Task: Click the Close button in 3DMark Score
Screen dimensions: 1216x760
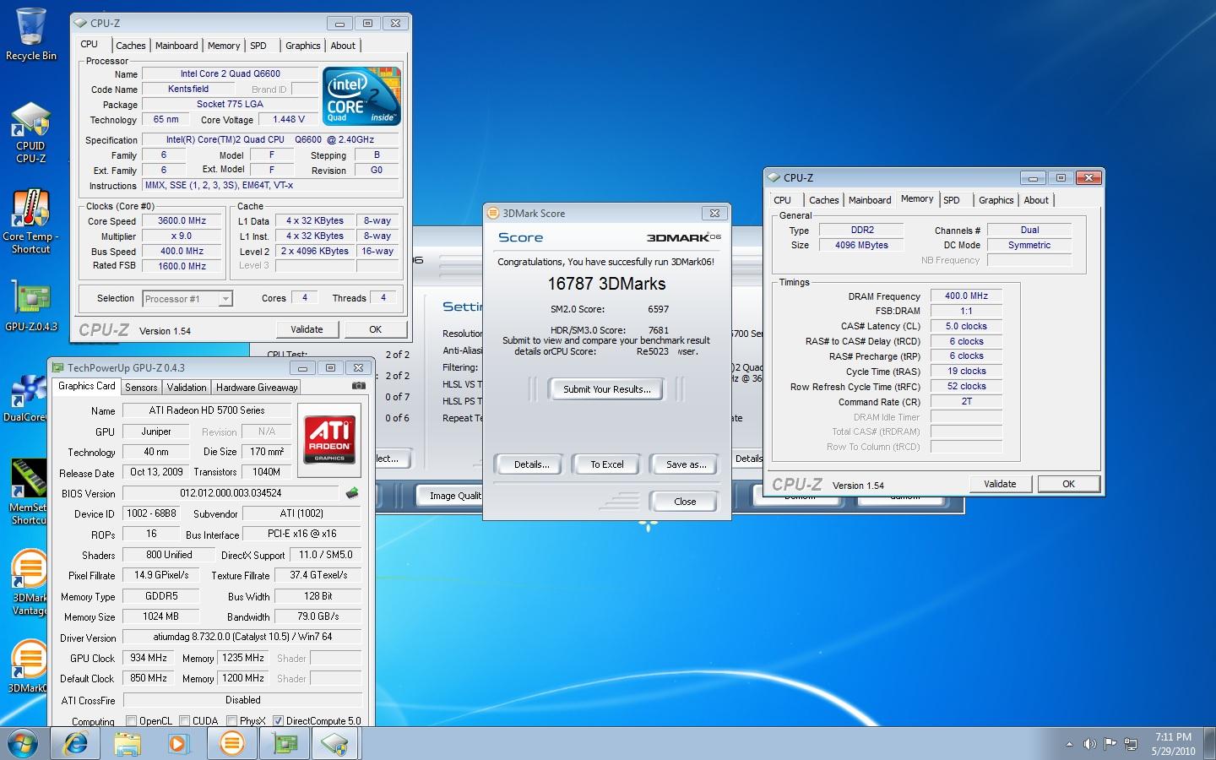Action: 685,502
